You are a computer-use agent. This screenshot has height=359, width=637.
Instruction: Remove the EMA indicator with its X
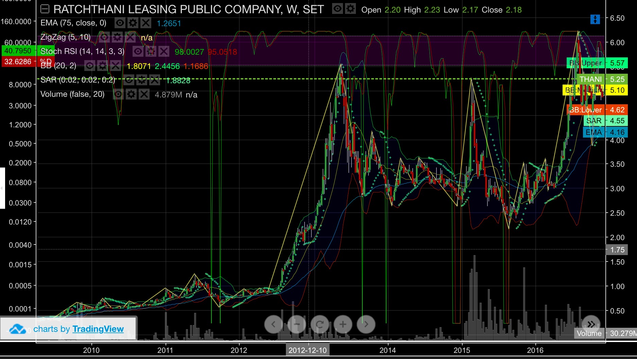pyautogui.click(x=146, y=23)
